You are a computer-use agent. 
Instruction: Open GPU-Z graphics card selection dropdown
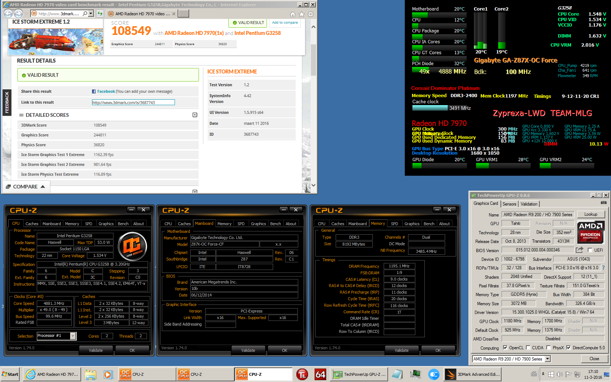[x=548, y=359]
